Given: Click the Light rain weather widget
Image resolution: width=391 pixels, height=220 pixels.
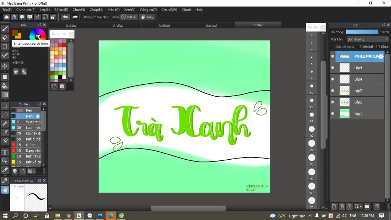Looking at the screenshot, I should (288, 216).
